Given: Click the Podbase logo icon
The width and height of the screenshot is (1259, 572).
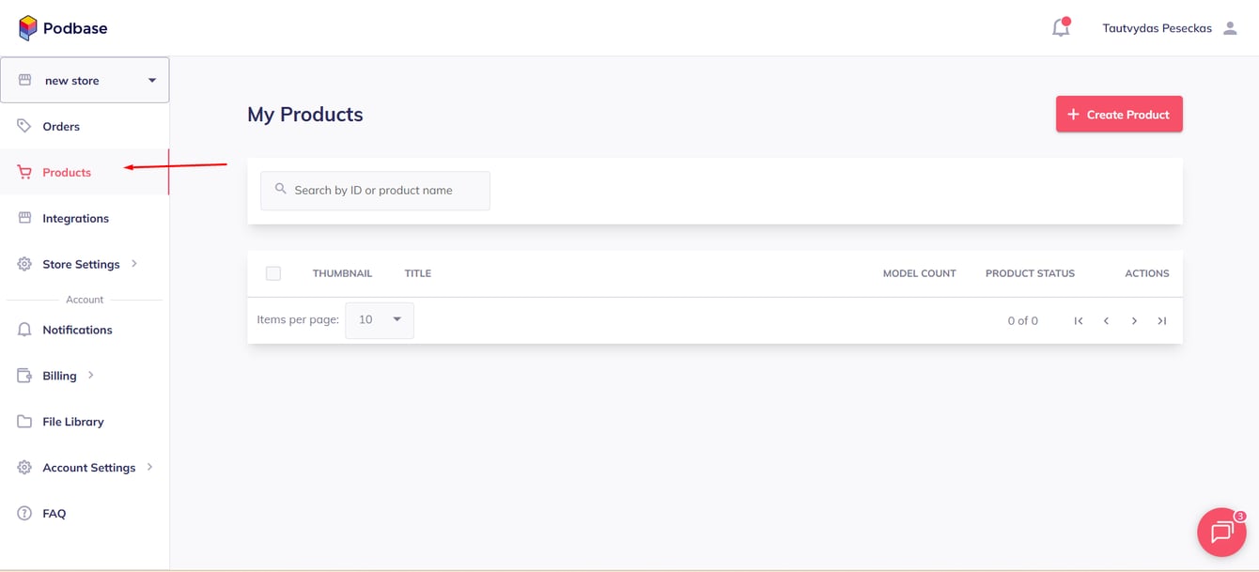Looking at the screenshot, I should click(25, 26).
